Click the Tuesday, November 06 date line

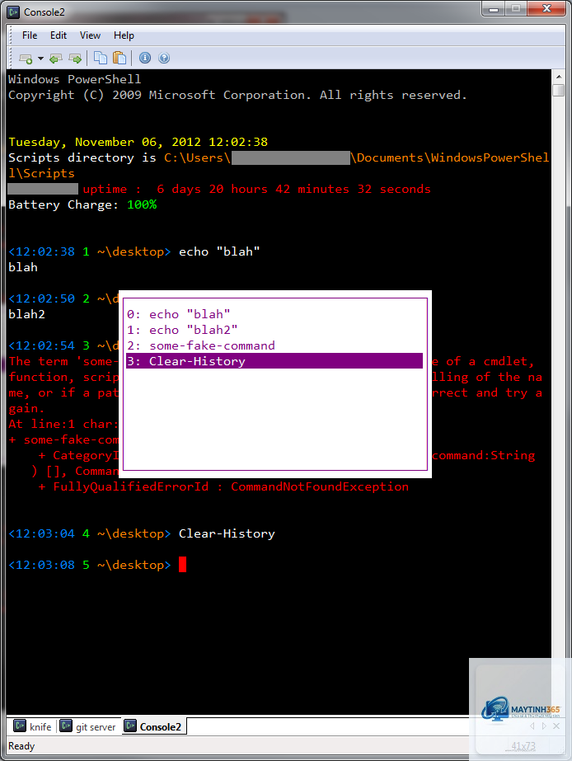click(x=138, y=142)
